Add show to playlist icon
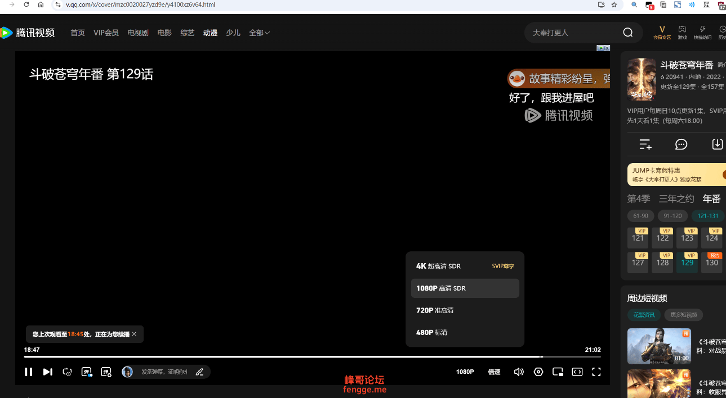 (645, 144)
